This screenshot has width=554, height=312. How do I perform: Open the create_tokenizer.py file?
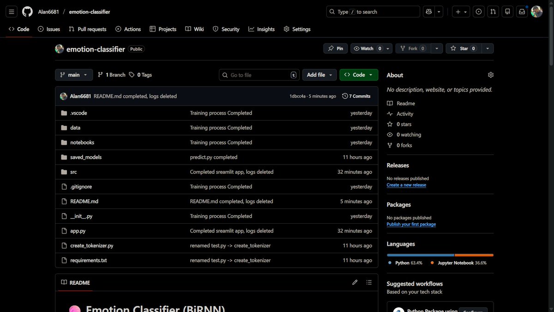92,245
